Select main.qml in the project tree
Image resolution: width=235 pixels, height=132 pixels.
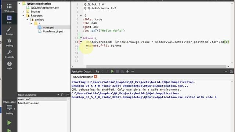(48, 27)
